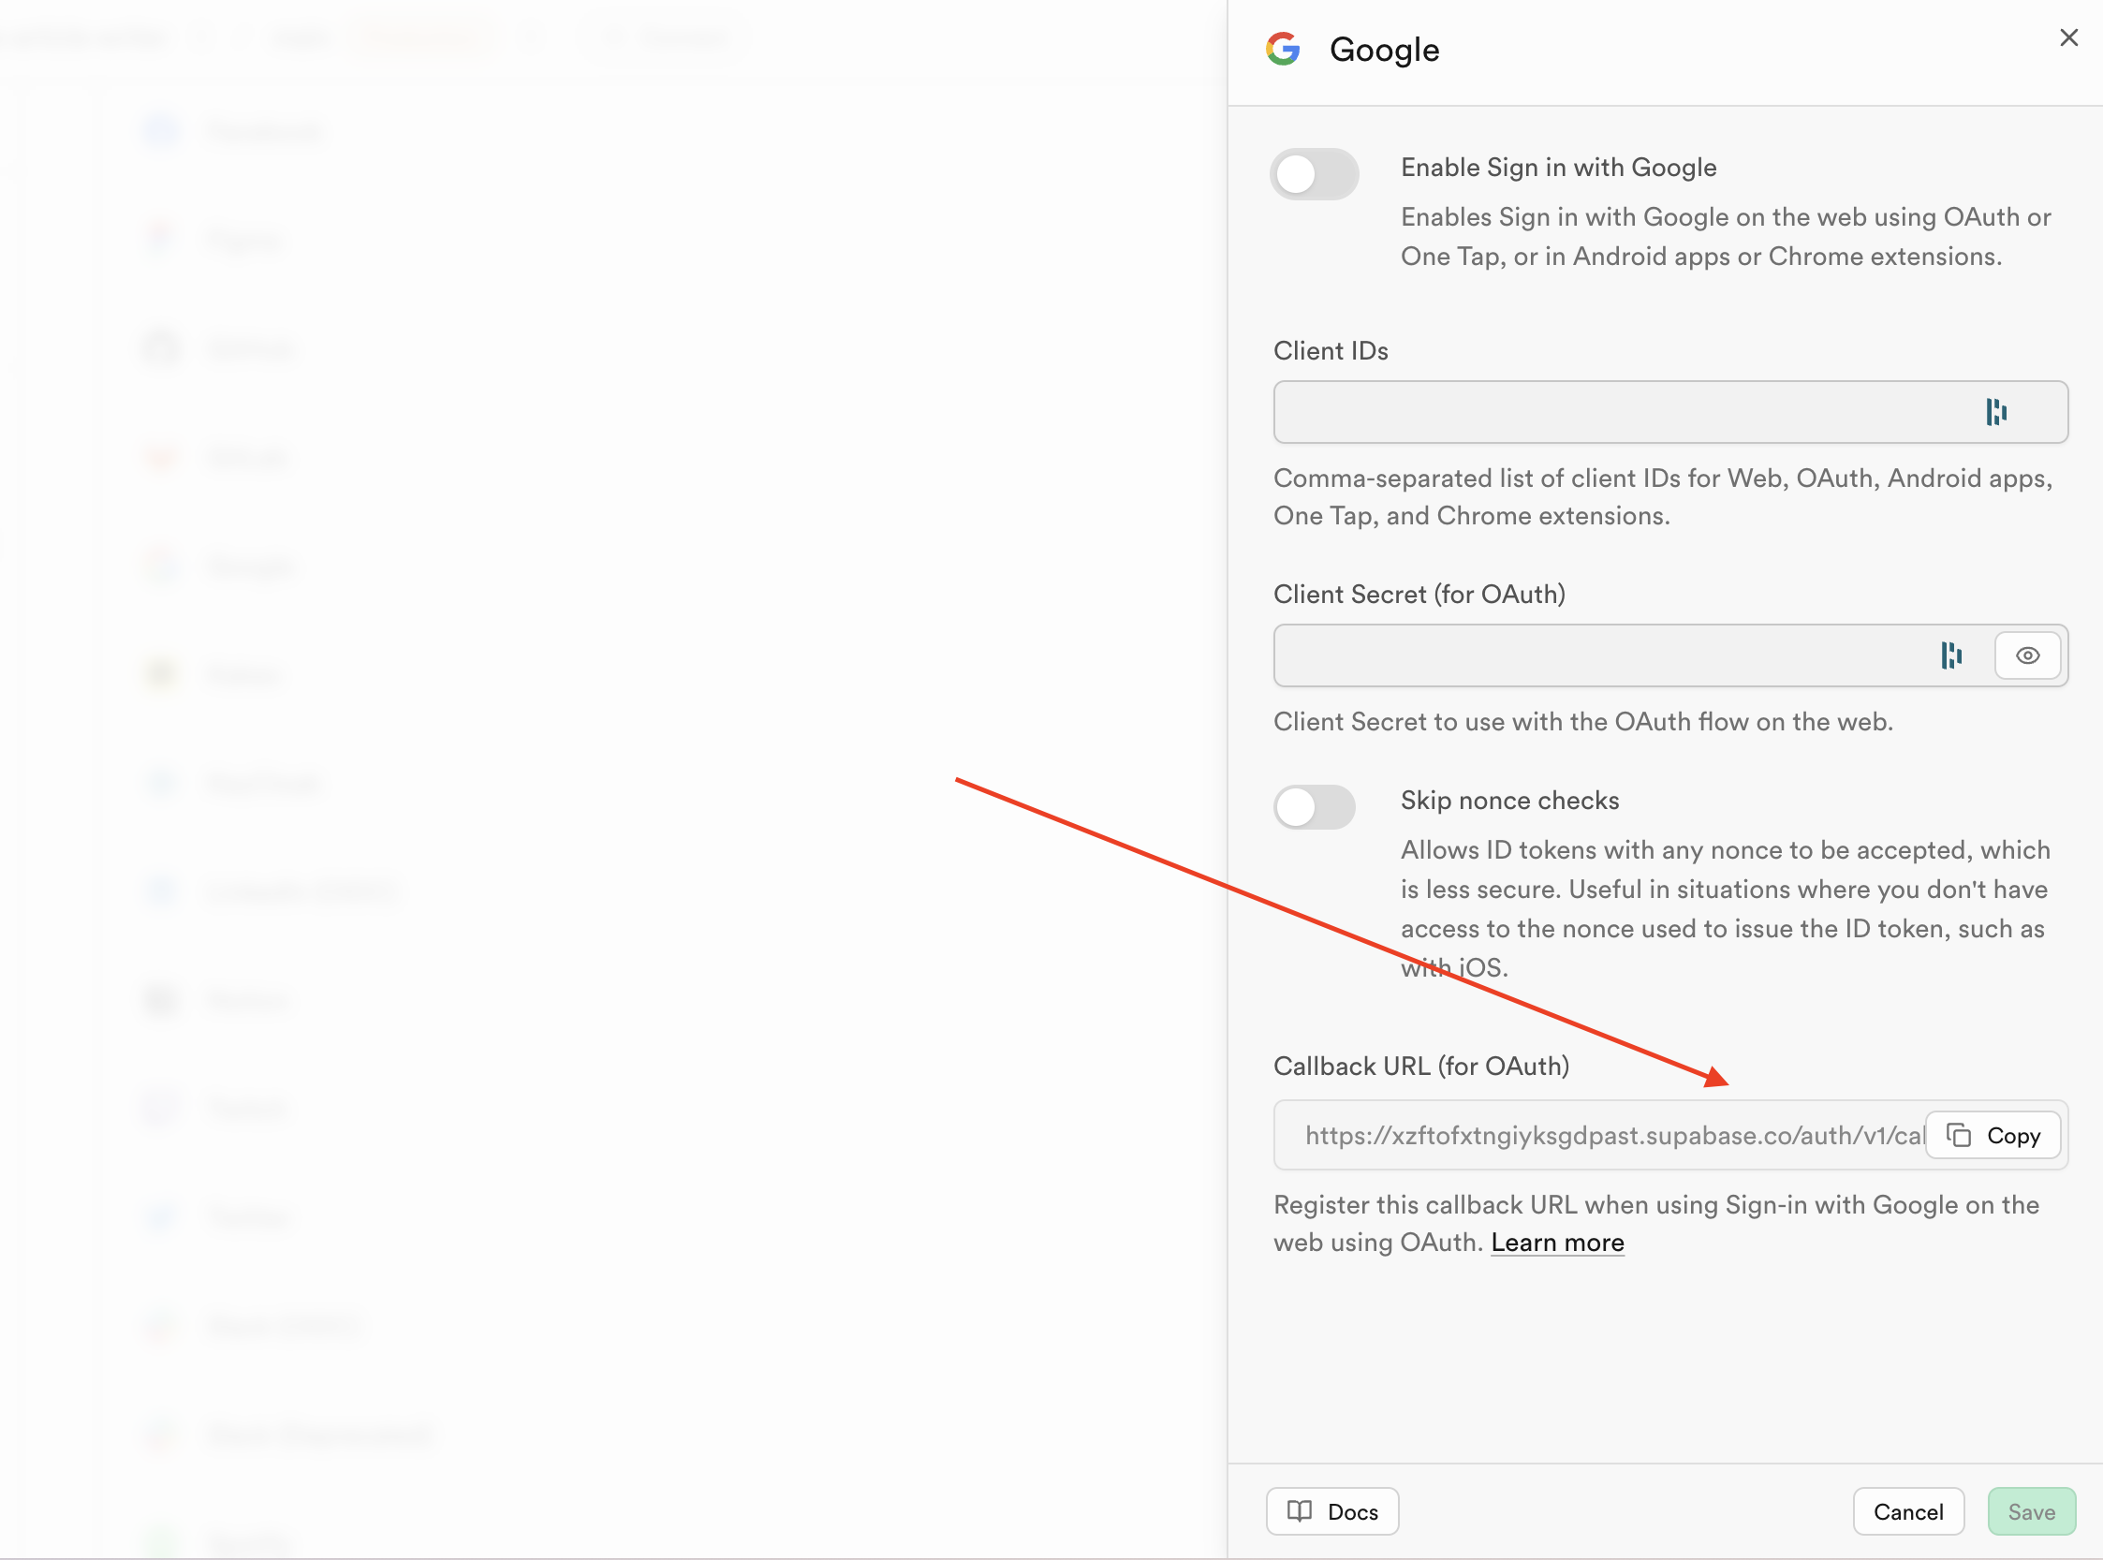Image resolution: width=2103 pixels, height=1560 pixels.
Task: Click the Dashlane icon in Client IDs field
Action: (1995, 412)
